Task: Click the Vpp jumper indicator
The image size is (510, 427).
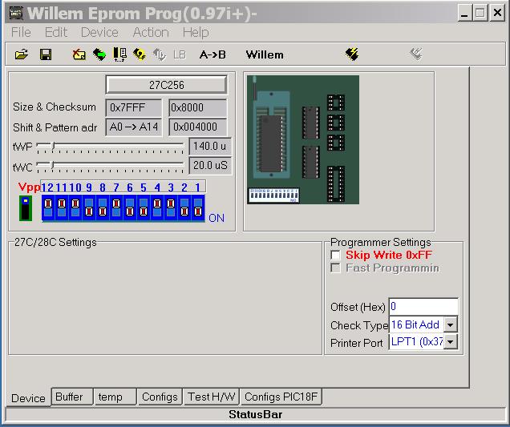Action: click(25, 207)
